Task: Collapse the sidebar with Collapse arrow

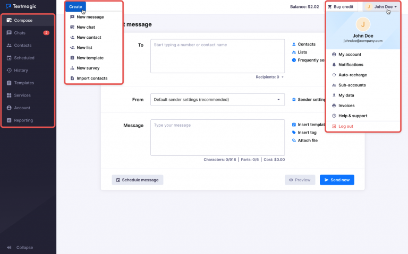Action: pos(10,247)
